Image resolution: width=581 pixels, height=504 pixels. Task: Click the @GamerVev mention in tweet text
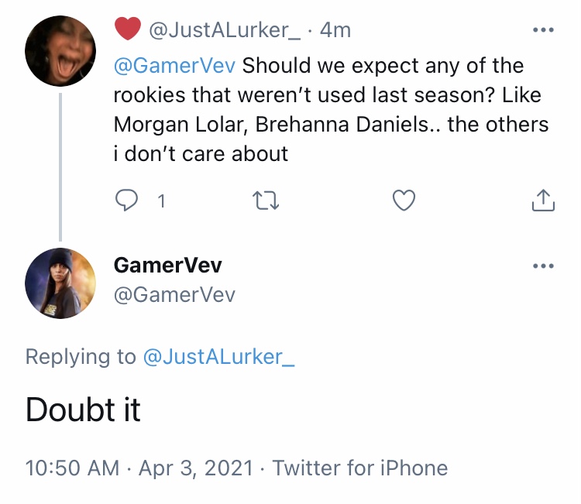174,66
